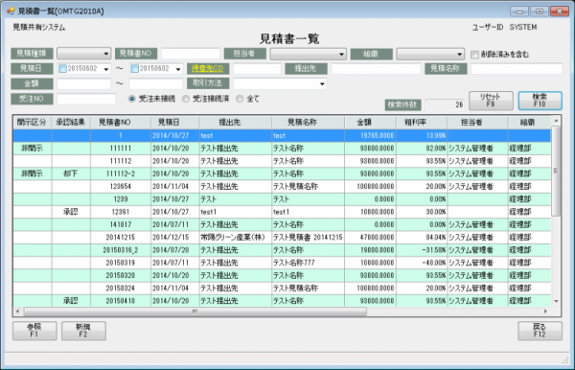This screenshot has height=370, width=575.
Task: Click the リセット F9 button
Action: point(491,101)
